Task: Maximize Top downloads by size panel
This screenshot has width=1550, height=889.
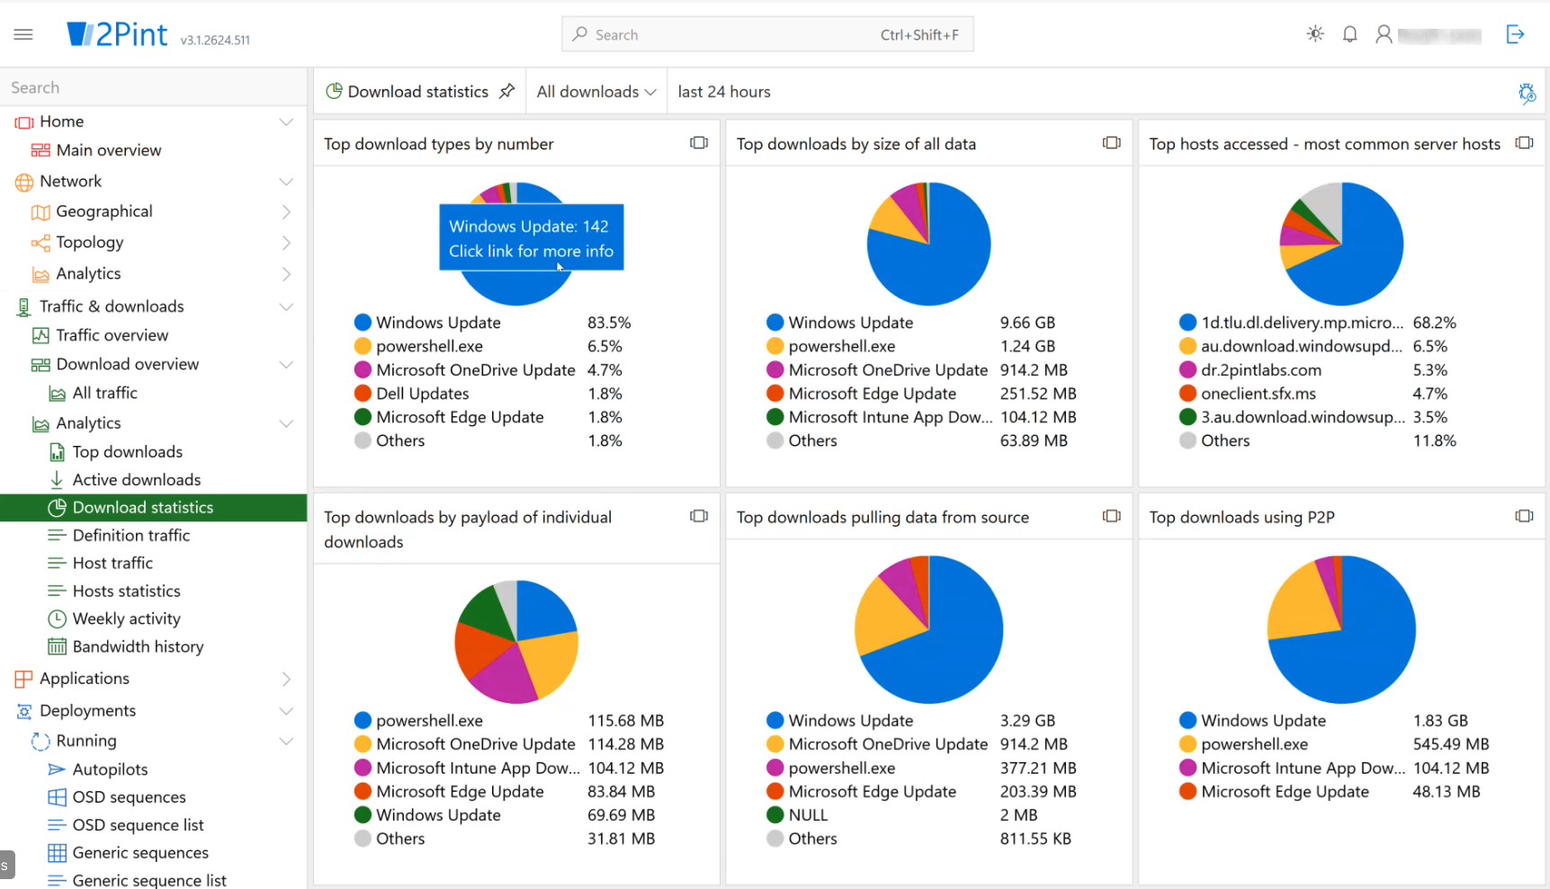Action: (1112, 143)
